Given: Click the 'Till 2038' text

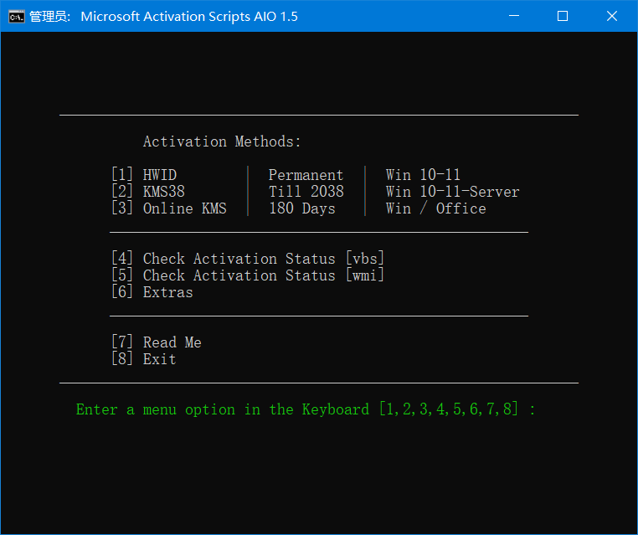Looking at the screenshot, I should click(306, 192).
